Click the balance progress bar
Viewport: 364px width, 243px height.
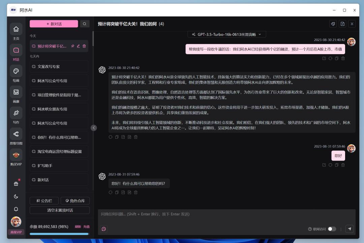click(x=59, y=234)
